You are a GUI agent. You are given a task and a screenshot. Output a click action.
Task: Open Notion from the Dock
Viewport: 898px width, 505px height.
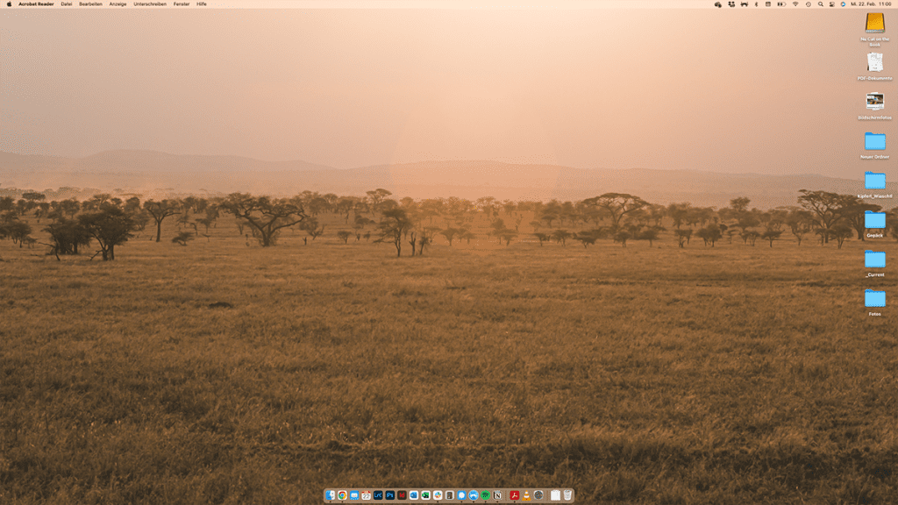(x=497, y=495)
